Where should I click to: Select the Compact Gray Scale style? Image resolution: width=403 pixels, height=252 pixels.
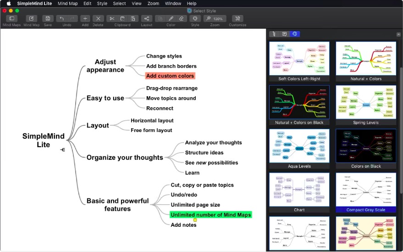(366, 192)
